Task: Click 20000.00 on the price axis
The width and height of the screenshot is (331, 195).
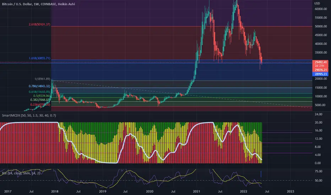Action: click(x=321, y=79)
